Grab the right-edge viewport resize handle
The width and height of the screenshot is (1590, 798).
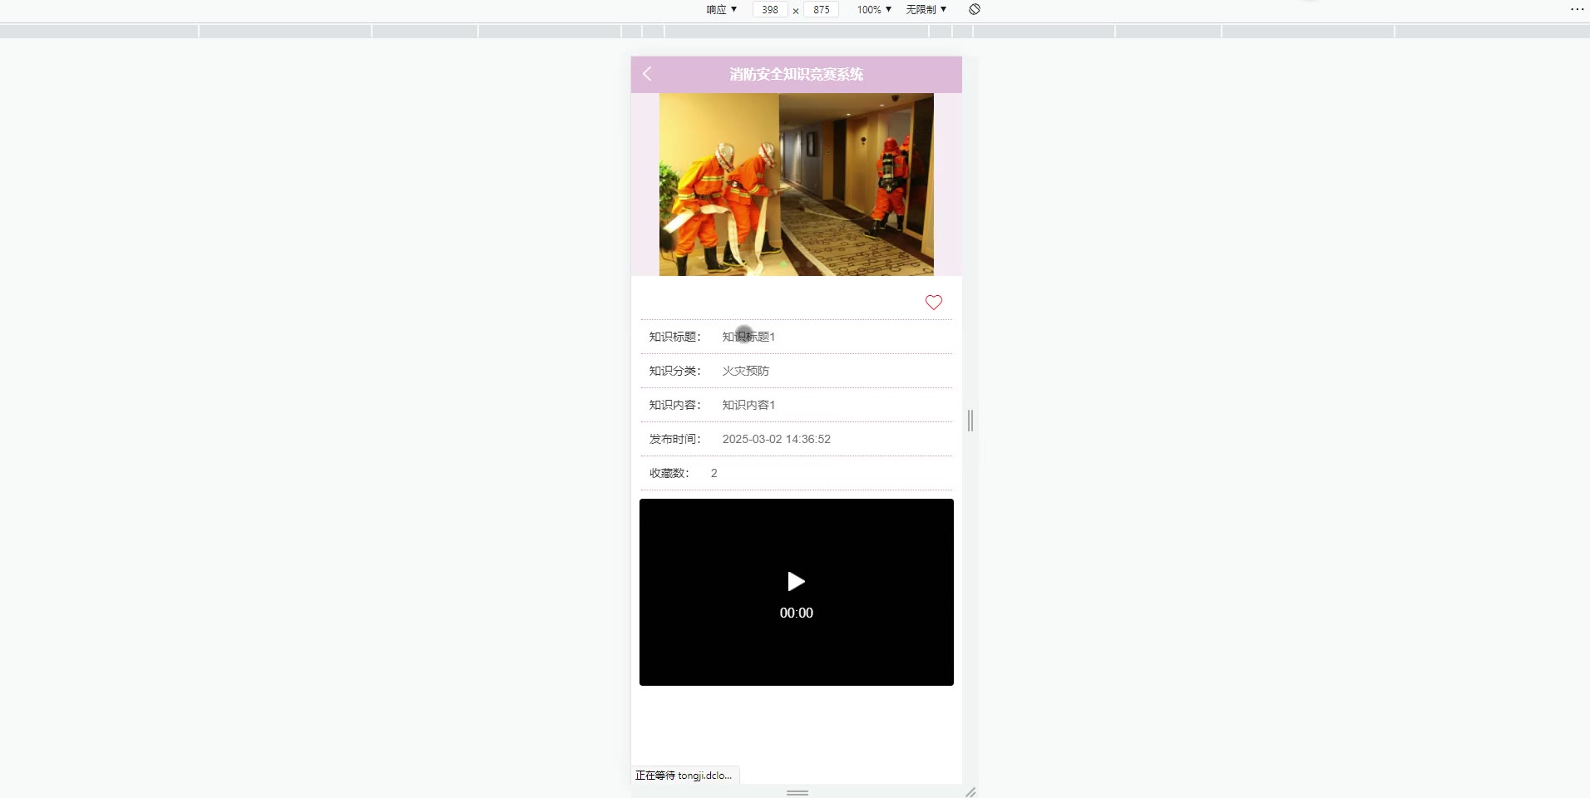[970, 421]
